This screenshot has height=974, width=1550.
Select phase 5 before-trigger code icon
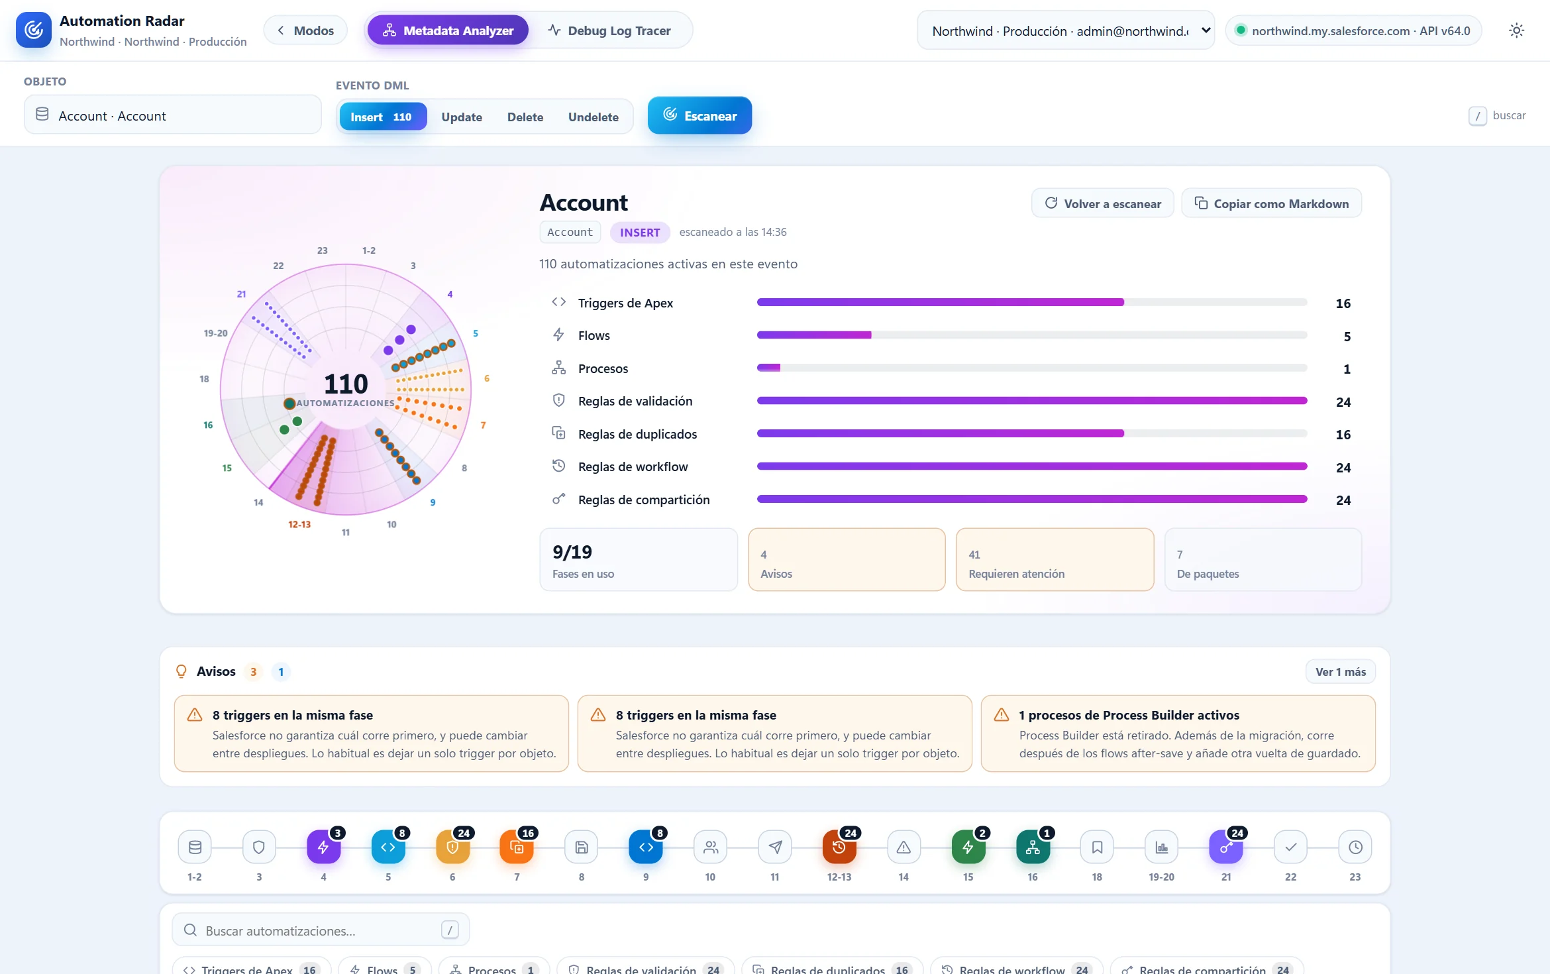point(388,847)
